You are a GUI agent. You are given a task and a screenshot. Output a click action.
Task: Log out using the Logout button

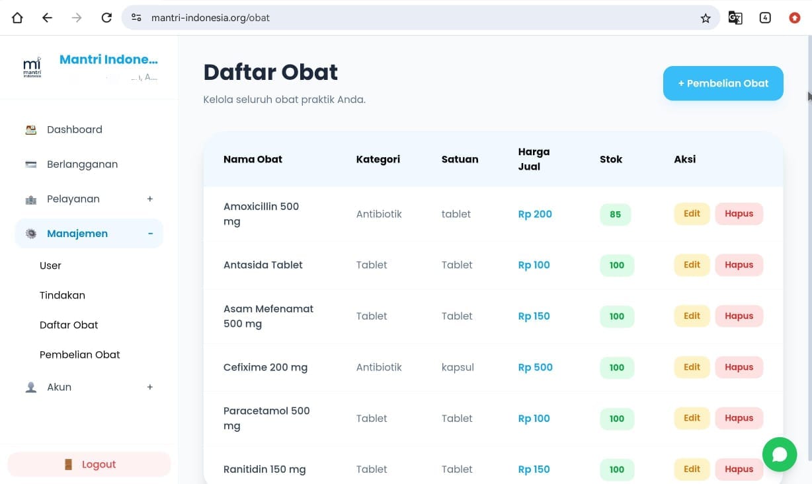[x=89, y=464]
